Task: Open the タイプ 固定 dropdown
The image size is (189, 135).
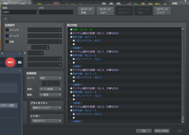Action: 50,78
